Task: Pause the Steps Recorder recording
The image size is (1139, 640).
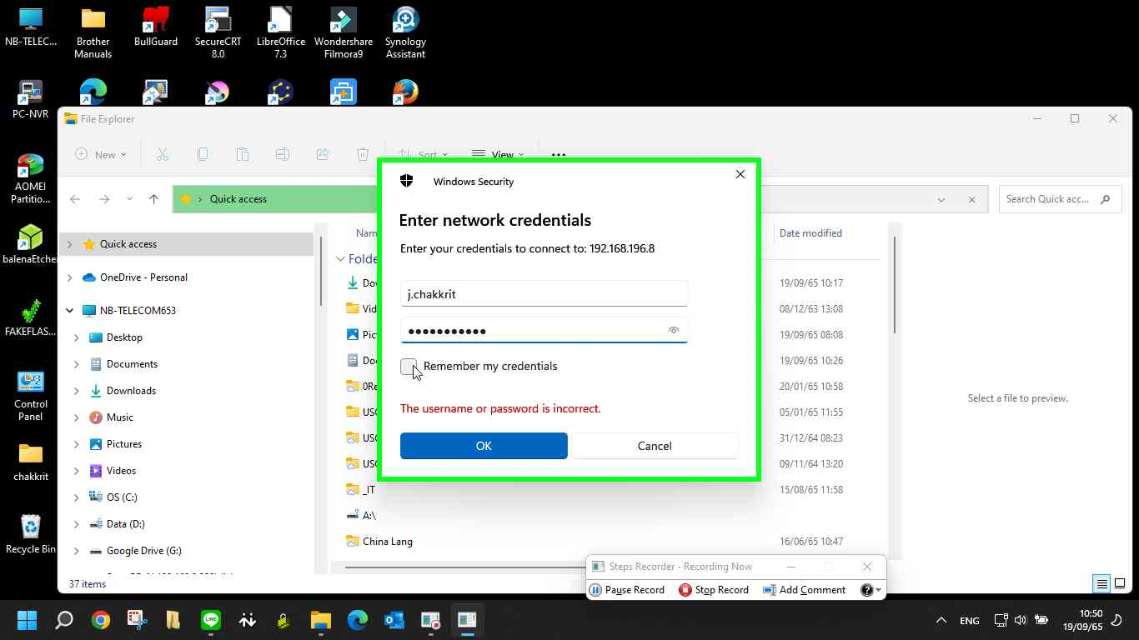Action: tap(627, 590)
